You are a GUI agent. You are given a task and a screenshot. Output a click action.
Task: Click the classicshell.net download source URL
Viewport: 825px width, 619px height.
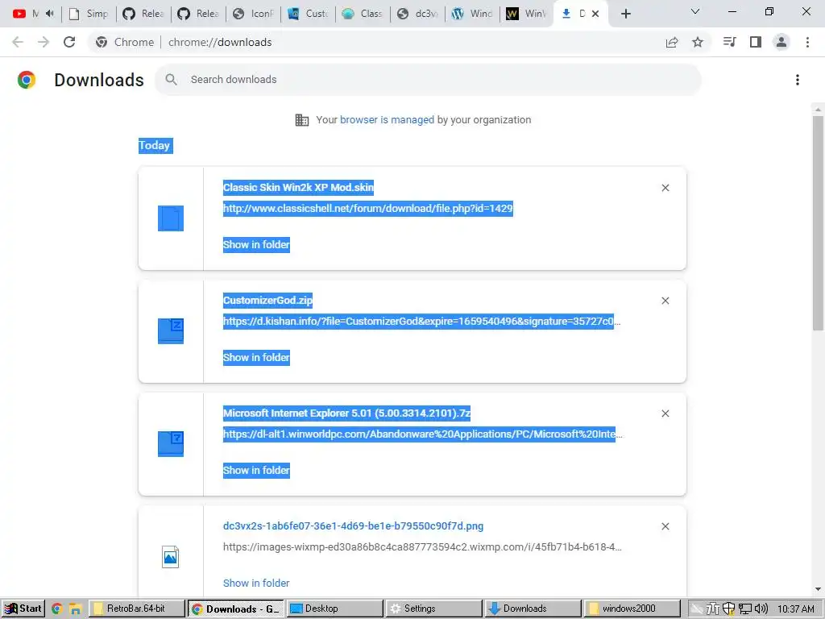[367, 209]
